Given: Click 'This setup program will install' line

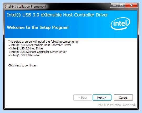Looking at the screenshot, I should [43, 42].
